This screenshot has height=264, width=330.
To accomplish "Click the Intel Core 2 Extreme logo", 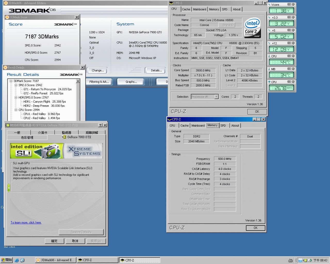I will [x=252, y=28].
